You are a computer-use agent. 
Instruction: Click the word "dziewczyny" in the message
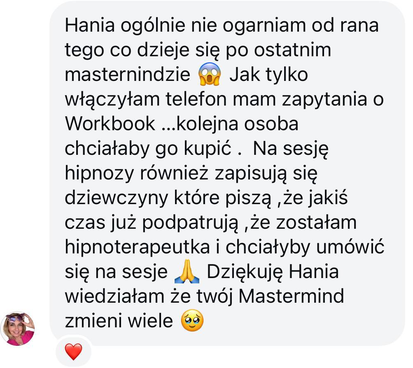117,198
